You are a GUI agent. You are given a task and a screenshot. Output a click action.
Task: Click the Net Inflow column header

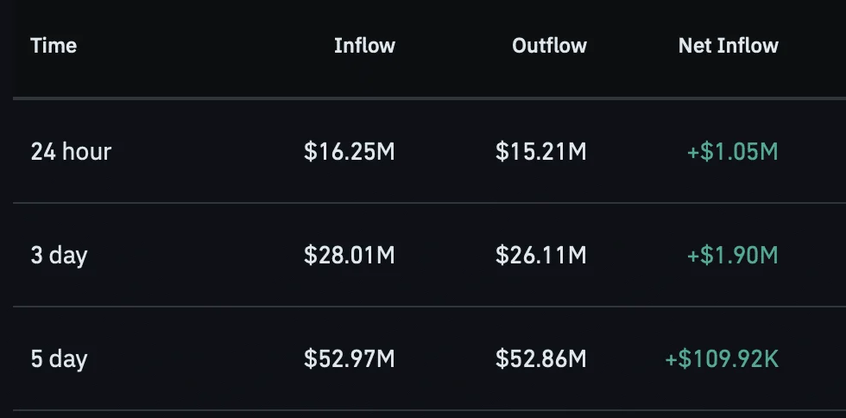coord(729,46)
